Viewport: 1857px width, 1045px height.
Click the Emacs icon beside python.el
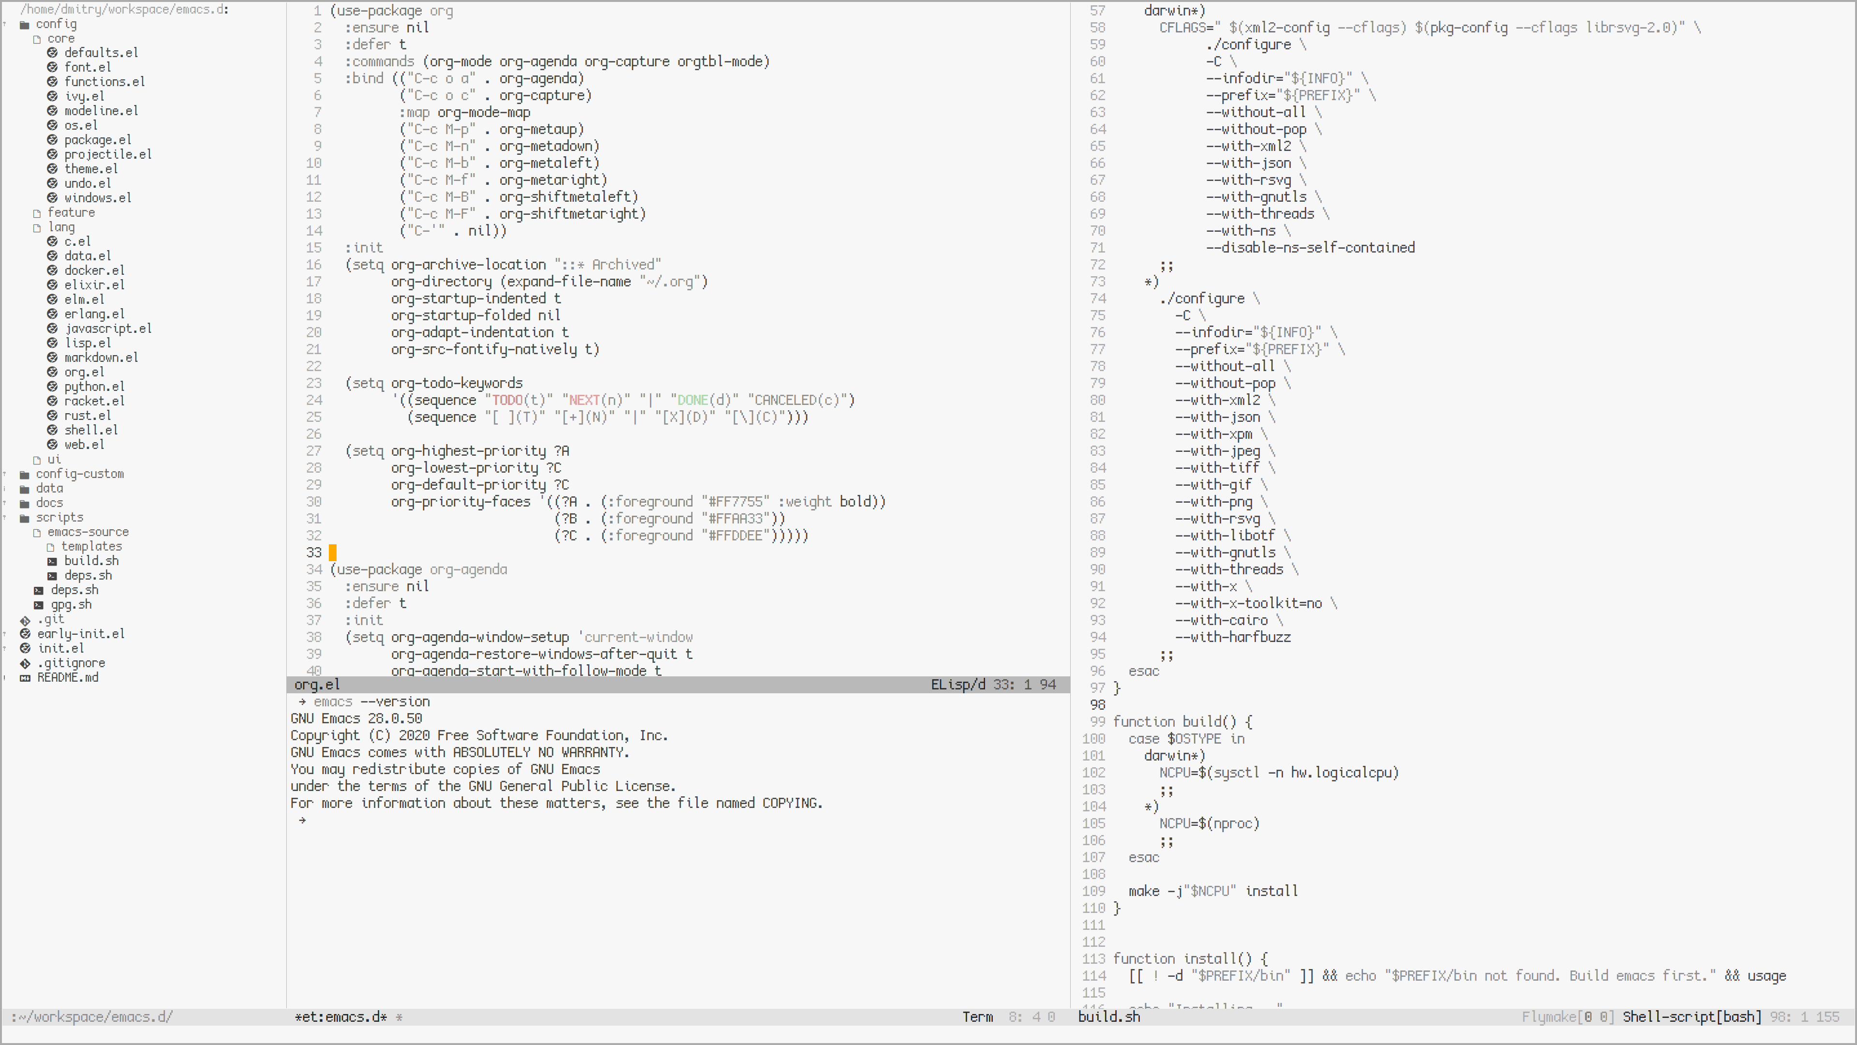(52, 387)
